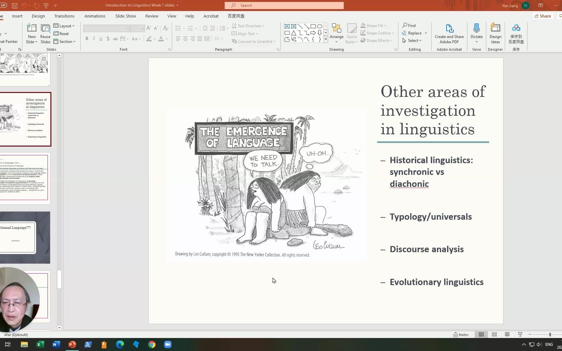Toggle bold formatting
The image size is (562, 351).
pyautogui.click(x=87, y=39)
